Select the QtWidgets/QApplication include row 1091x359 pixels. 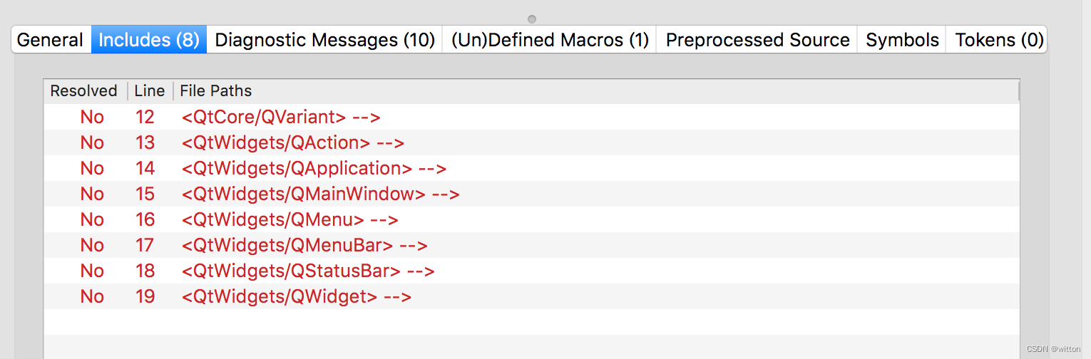(x=314, y=169)
